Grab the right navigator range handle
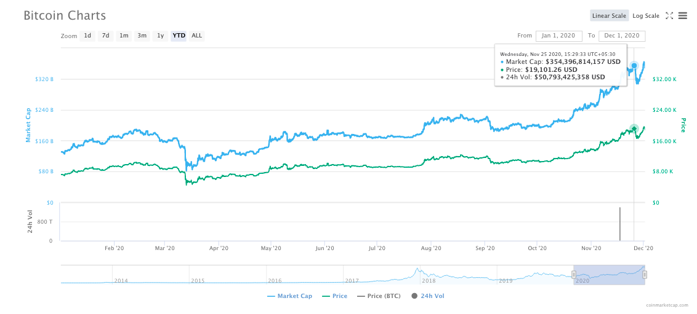This screenshot has width=697, height=314. tap(645, 275)
